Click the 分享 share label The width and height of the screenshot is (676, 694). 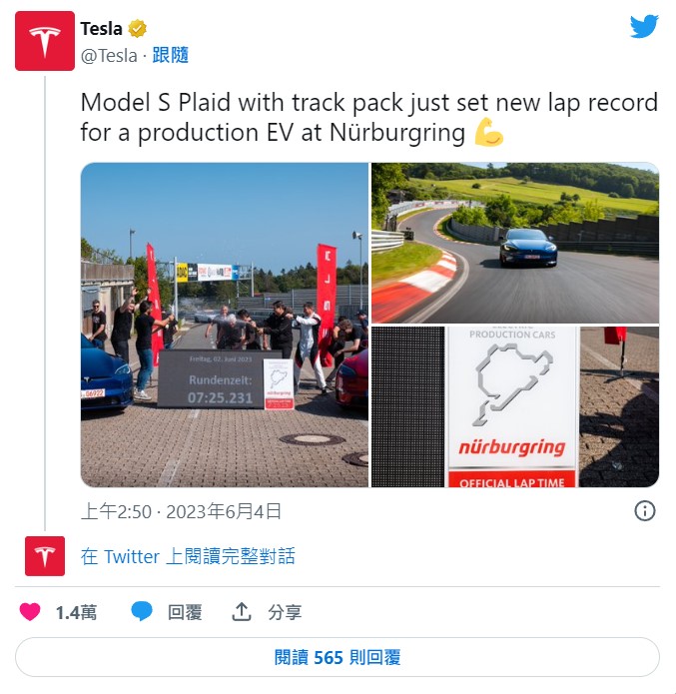(x=285, y=612)
